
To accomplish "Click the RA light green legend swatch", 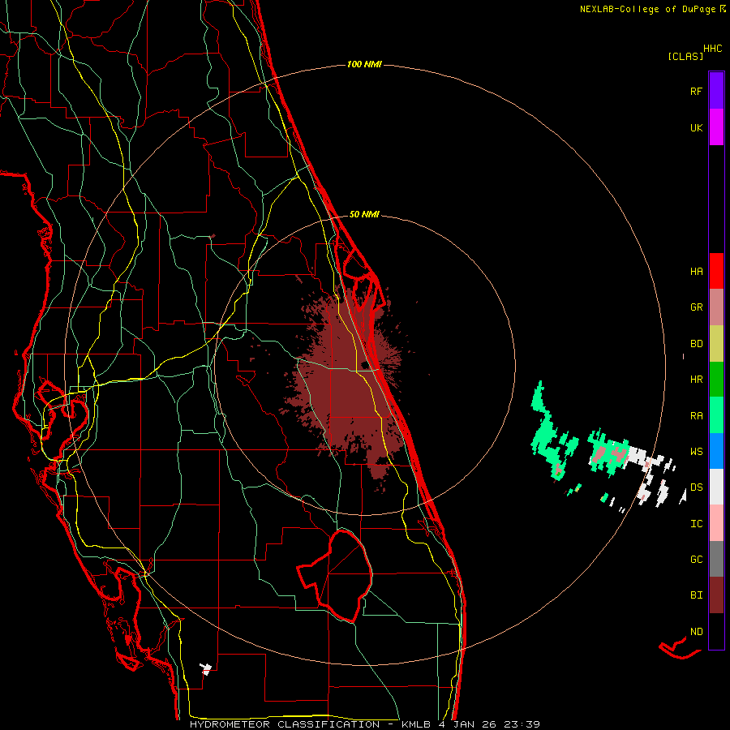I will 716,415.
